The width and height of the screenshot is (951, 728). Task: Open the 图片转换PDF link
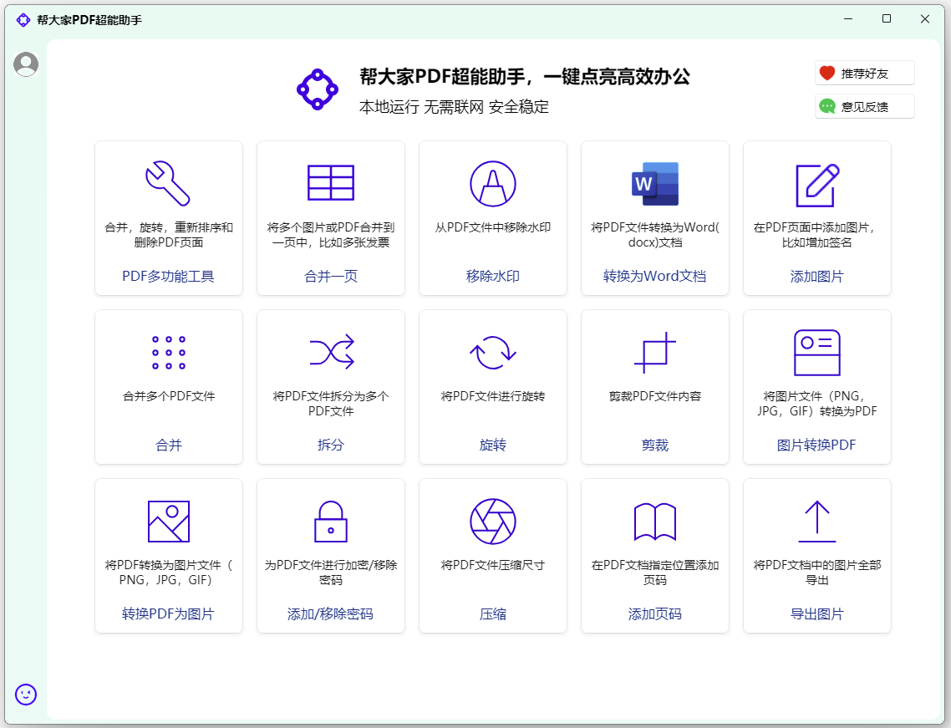(816, 445)
